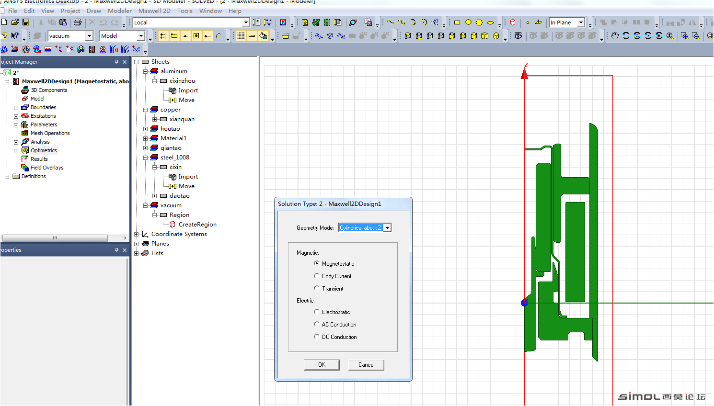Click the 3D box region icon
This screenshot has height=406, width=714.
coord(513,22)
